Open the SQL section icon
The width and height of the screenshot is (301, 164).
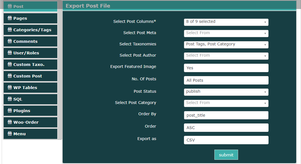click(10, 99)
